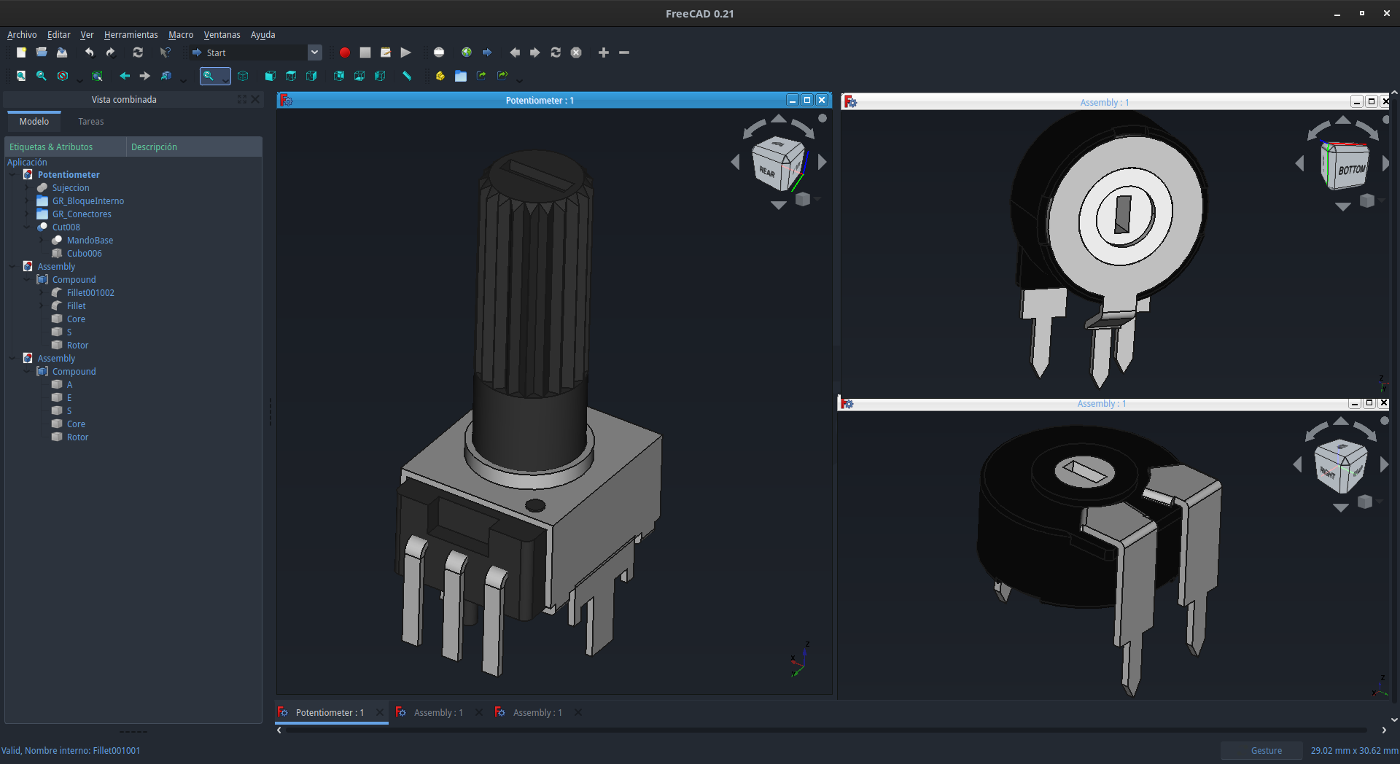This screenshot has width=1400, height=764.
Task: Click the Undo arrow icon
Action: pyautogui.click(x=89, y=52)
